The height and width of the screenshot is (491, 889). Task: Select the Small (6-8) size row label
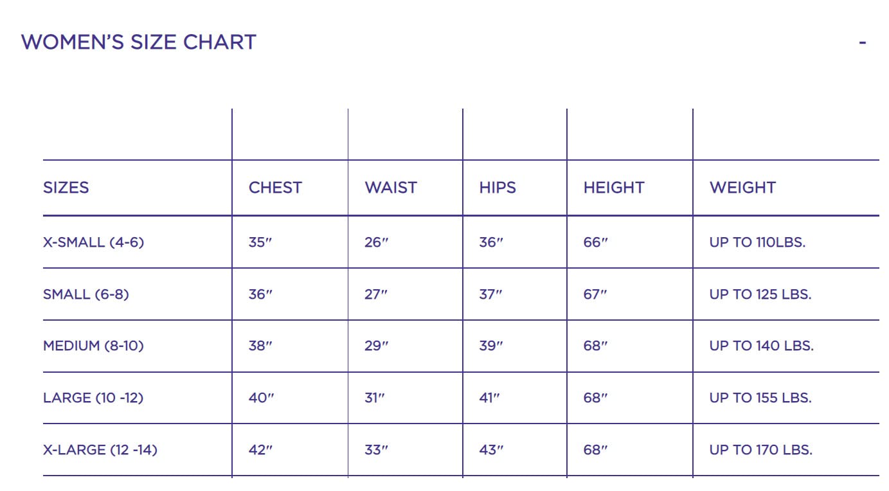point(86,294)
